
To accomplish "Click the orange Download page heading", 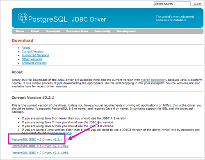I will (x=23, y=40).
